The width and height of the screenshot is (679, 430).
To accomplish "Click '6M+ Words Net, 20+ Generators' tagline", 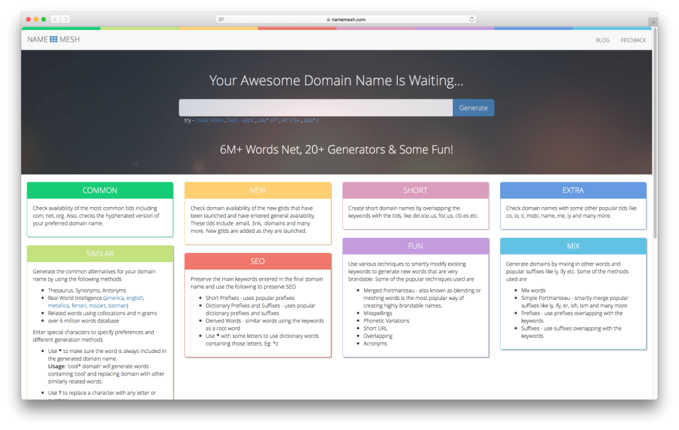I will click(336, 149).
